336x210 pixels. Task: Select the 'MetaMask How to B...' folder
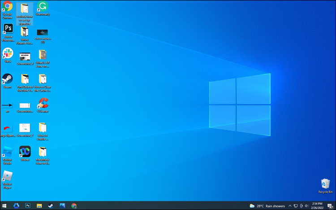click(x=43, y=156)
